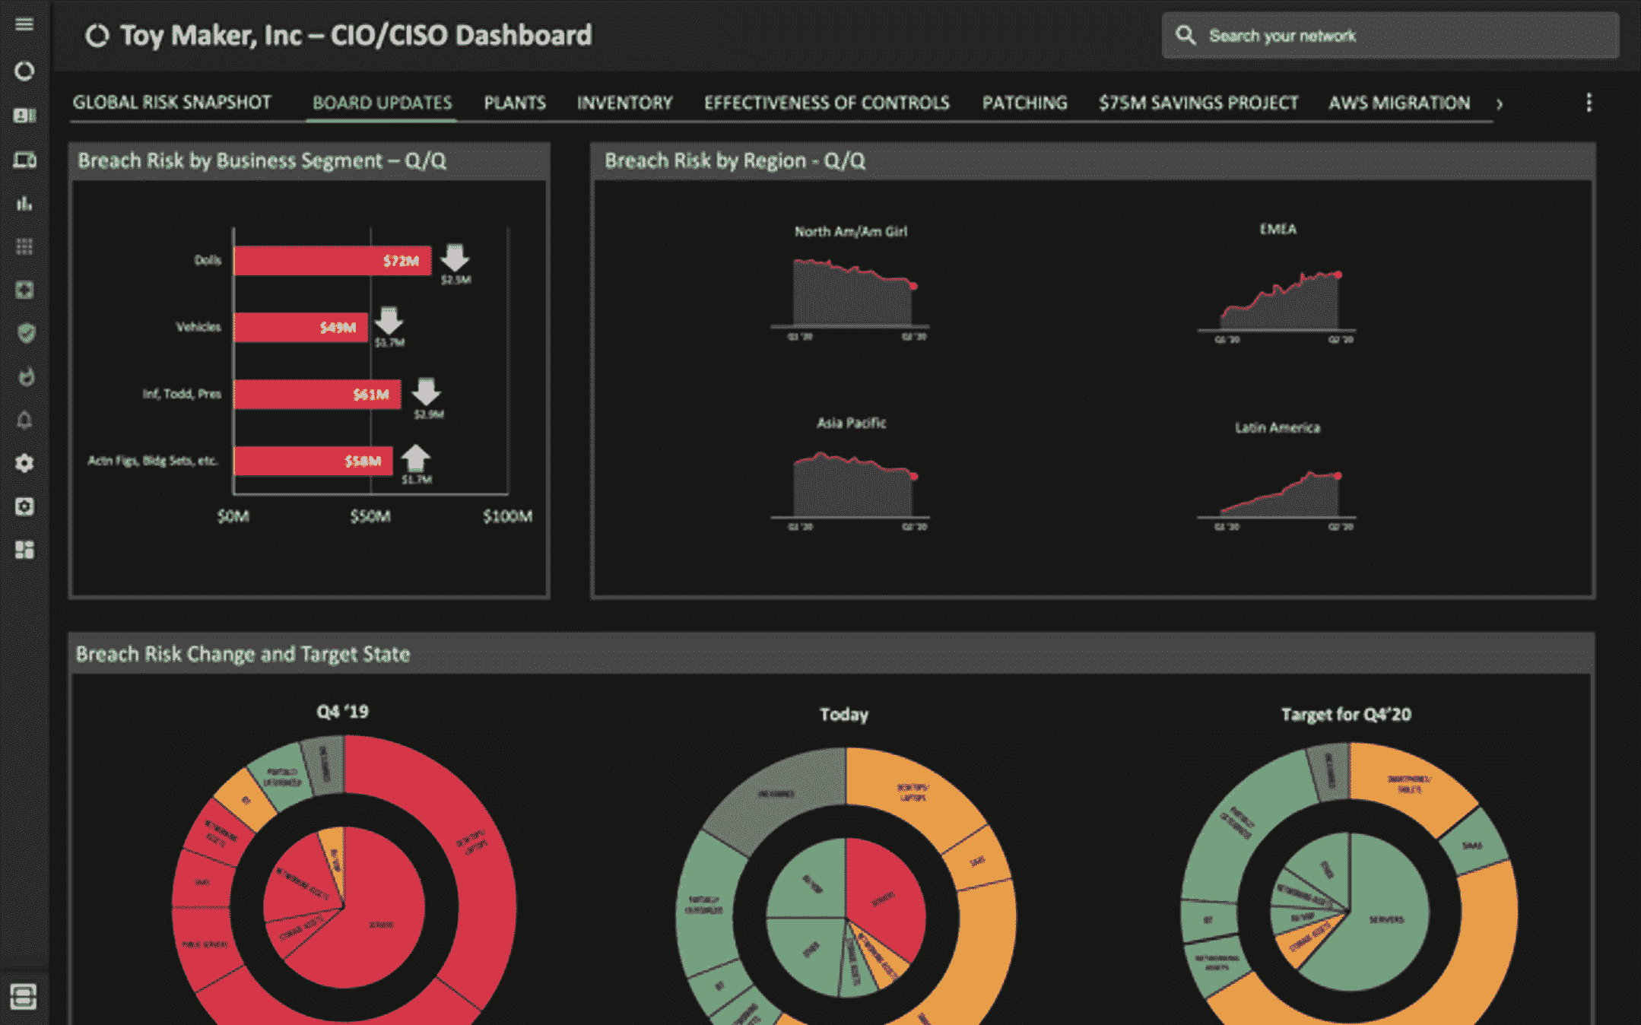Click the Inf, Todd, Pres $61M bar
The width and height of the screenshot is (1641, 1025).
[317, 394]
